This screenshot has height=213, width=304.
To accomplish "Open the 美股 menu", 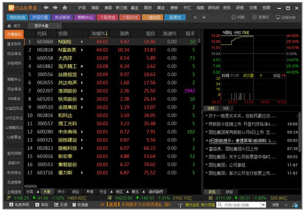I will 108,7.
